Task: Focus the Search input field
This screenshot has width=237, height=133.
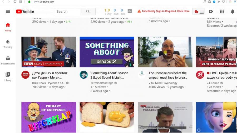Action: tap(67, 12)
